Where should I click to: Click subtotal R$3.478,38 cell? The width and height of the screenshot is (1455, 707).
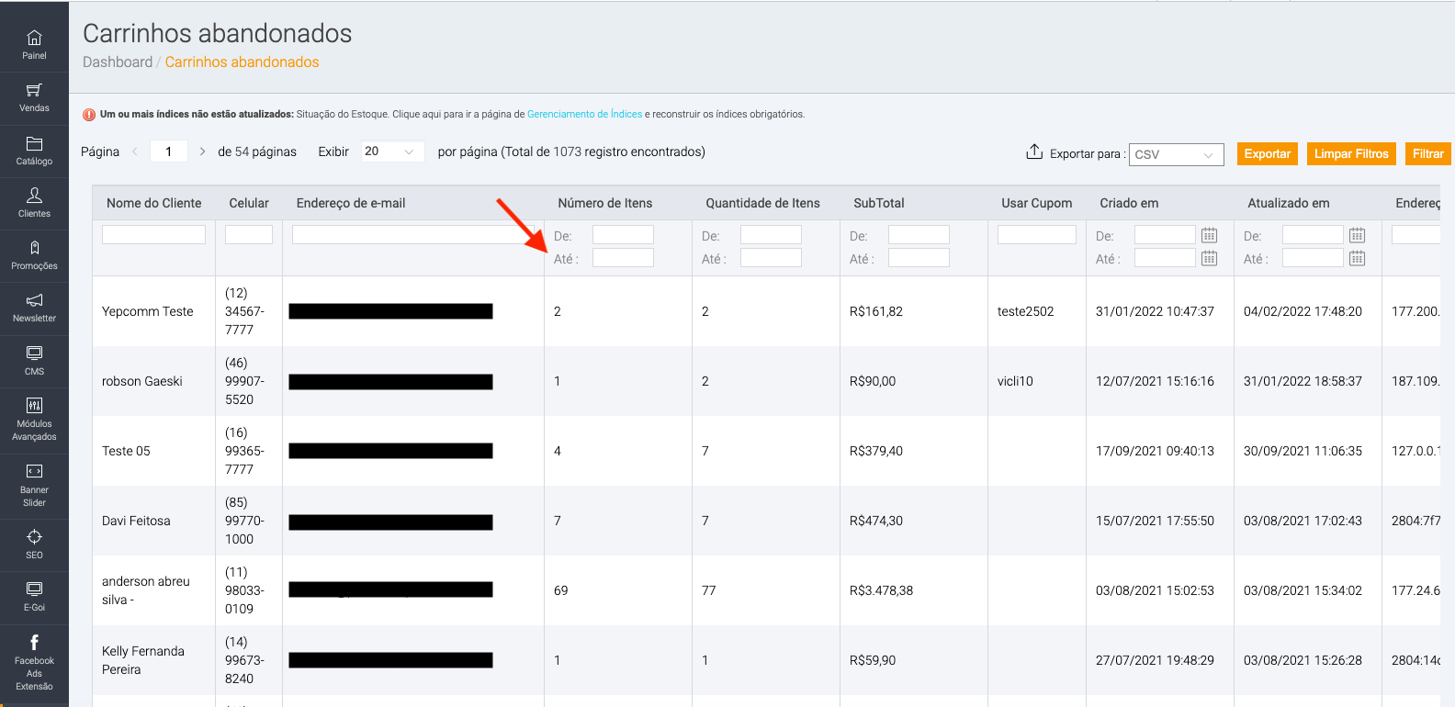[881, 590]
